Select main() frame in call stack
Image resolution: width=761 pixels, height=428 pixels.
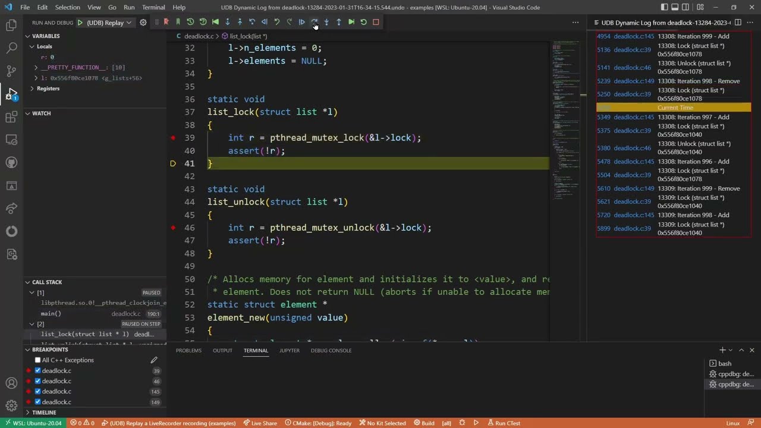point(51,313)
